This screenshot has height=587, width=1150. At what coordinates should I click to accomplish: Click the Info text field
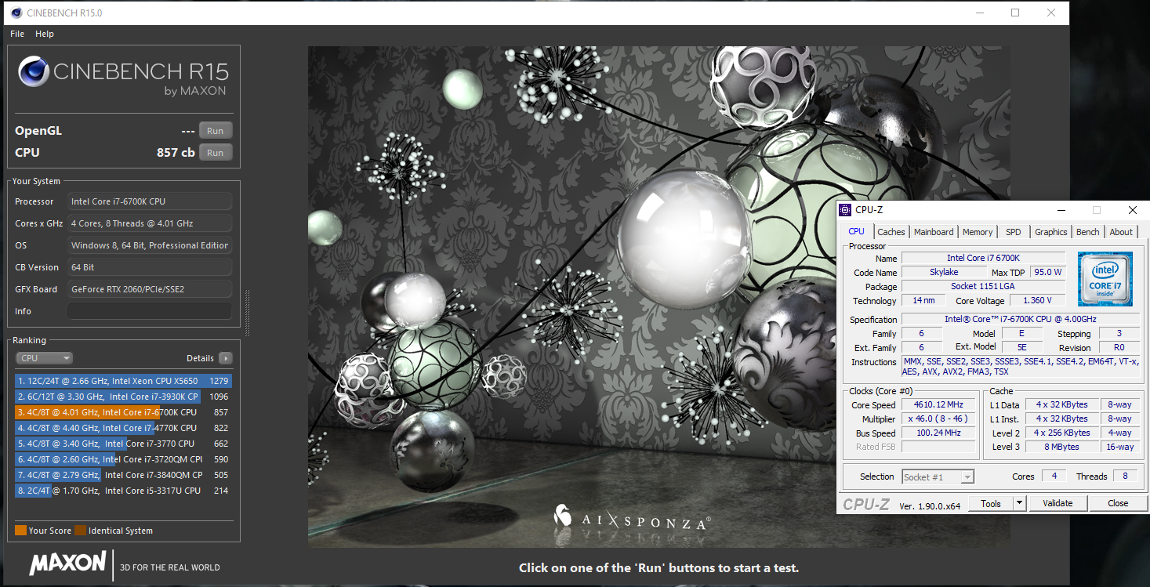(150, 311)
